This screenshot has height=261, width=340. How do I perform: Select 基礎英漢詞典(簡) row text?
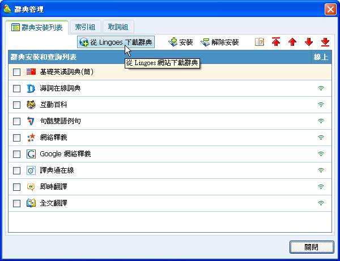click(x=67, y=72)
